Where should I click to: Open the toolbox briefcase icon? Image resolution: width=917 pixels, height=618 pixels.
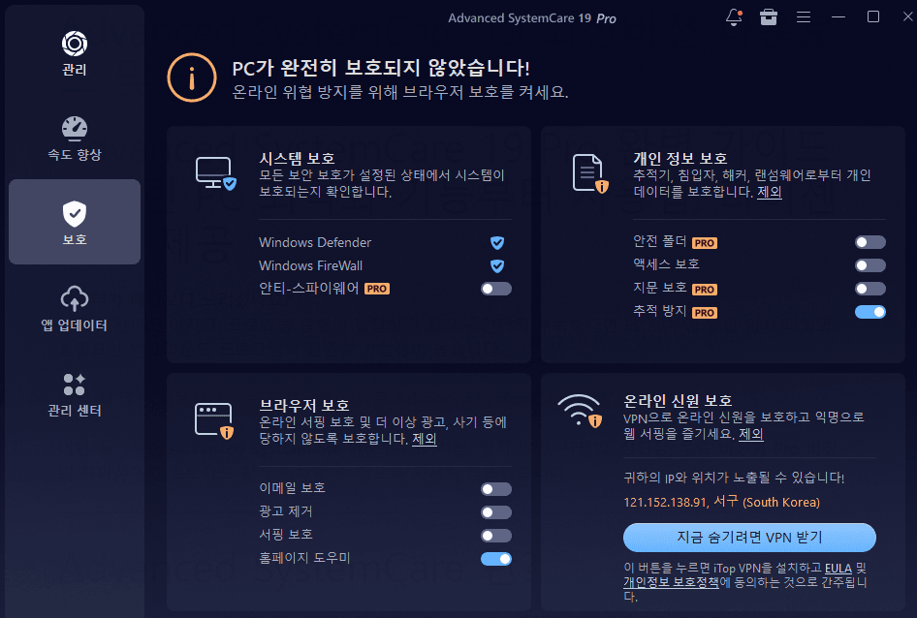[x=769, y=17]
